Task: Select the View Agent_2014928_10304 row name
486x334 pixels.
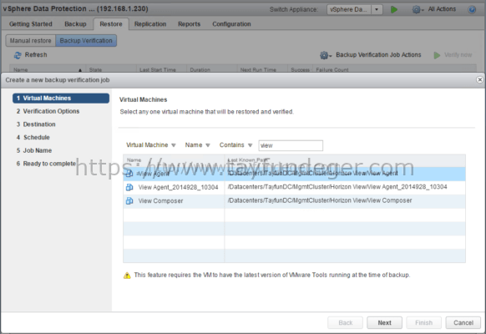Action: tap(178, 187)
